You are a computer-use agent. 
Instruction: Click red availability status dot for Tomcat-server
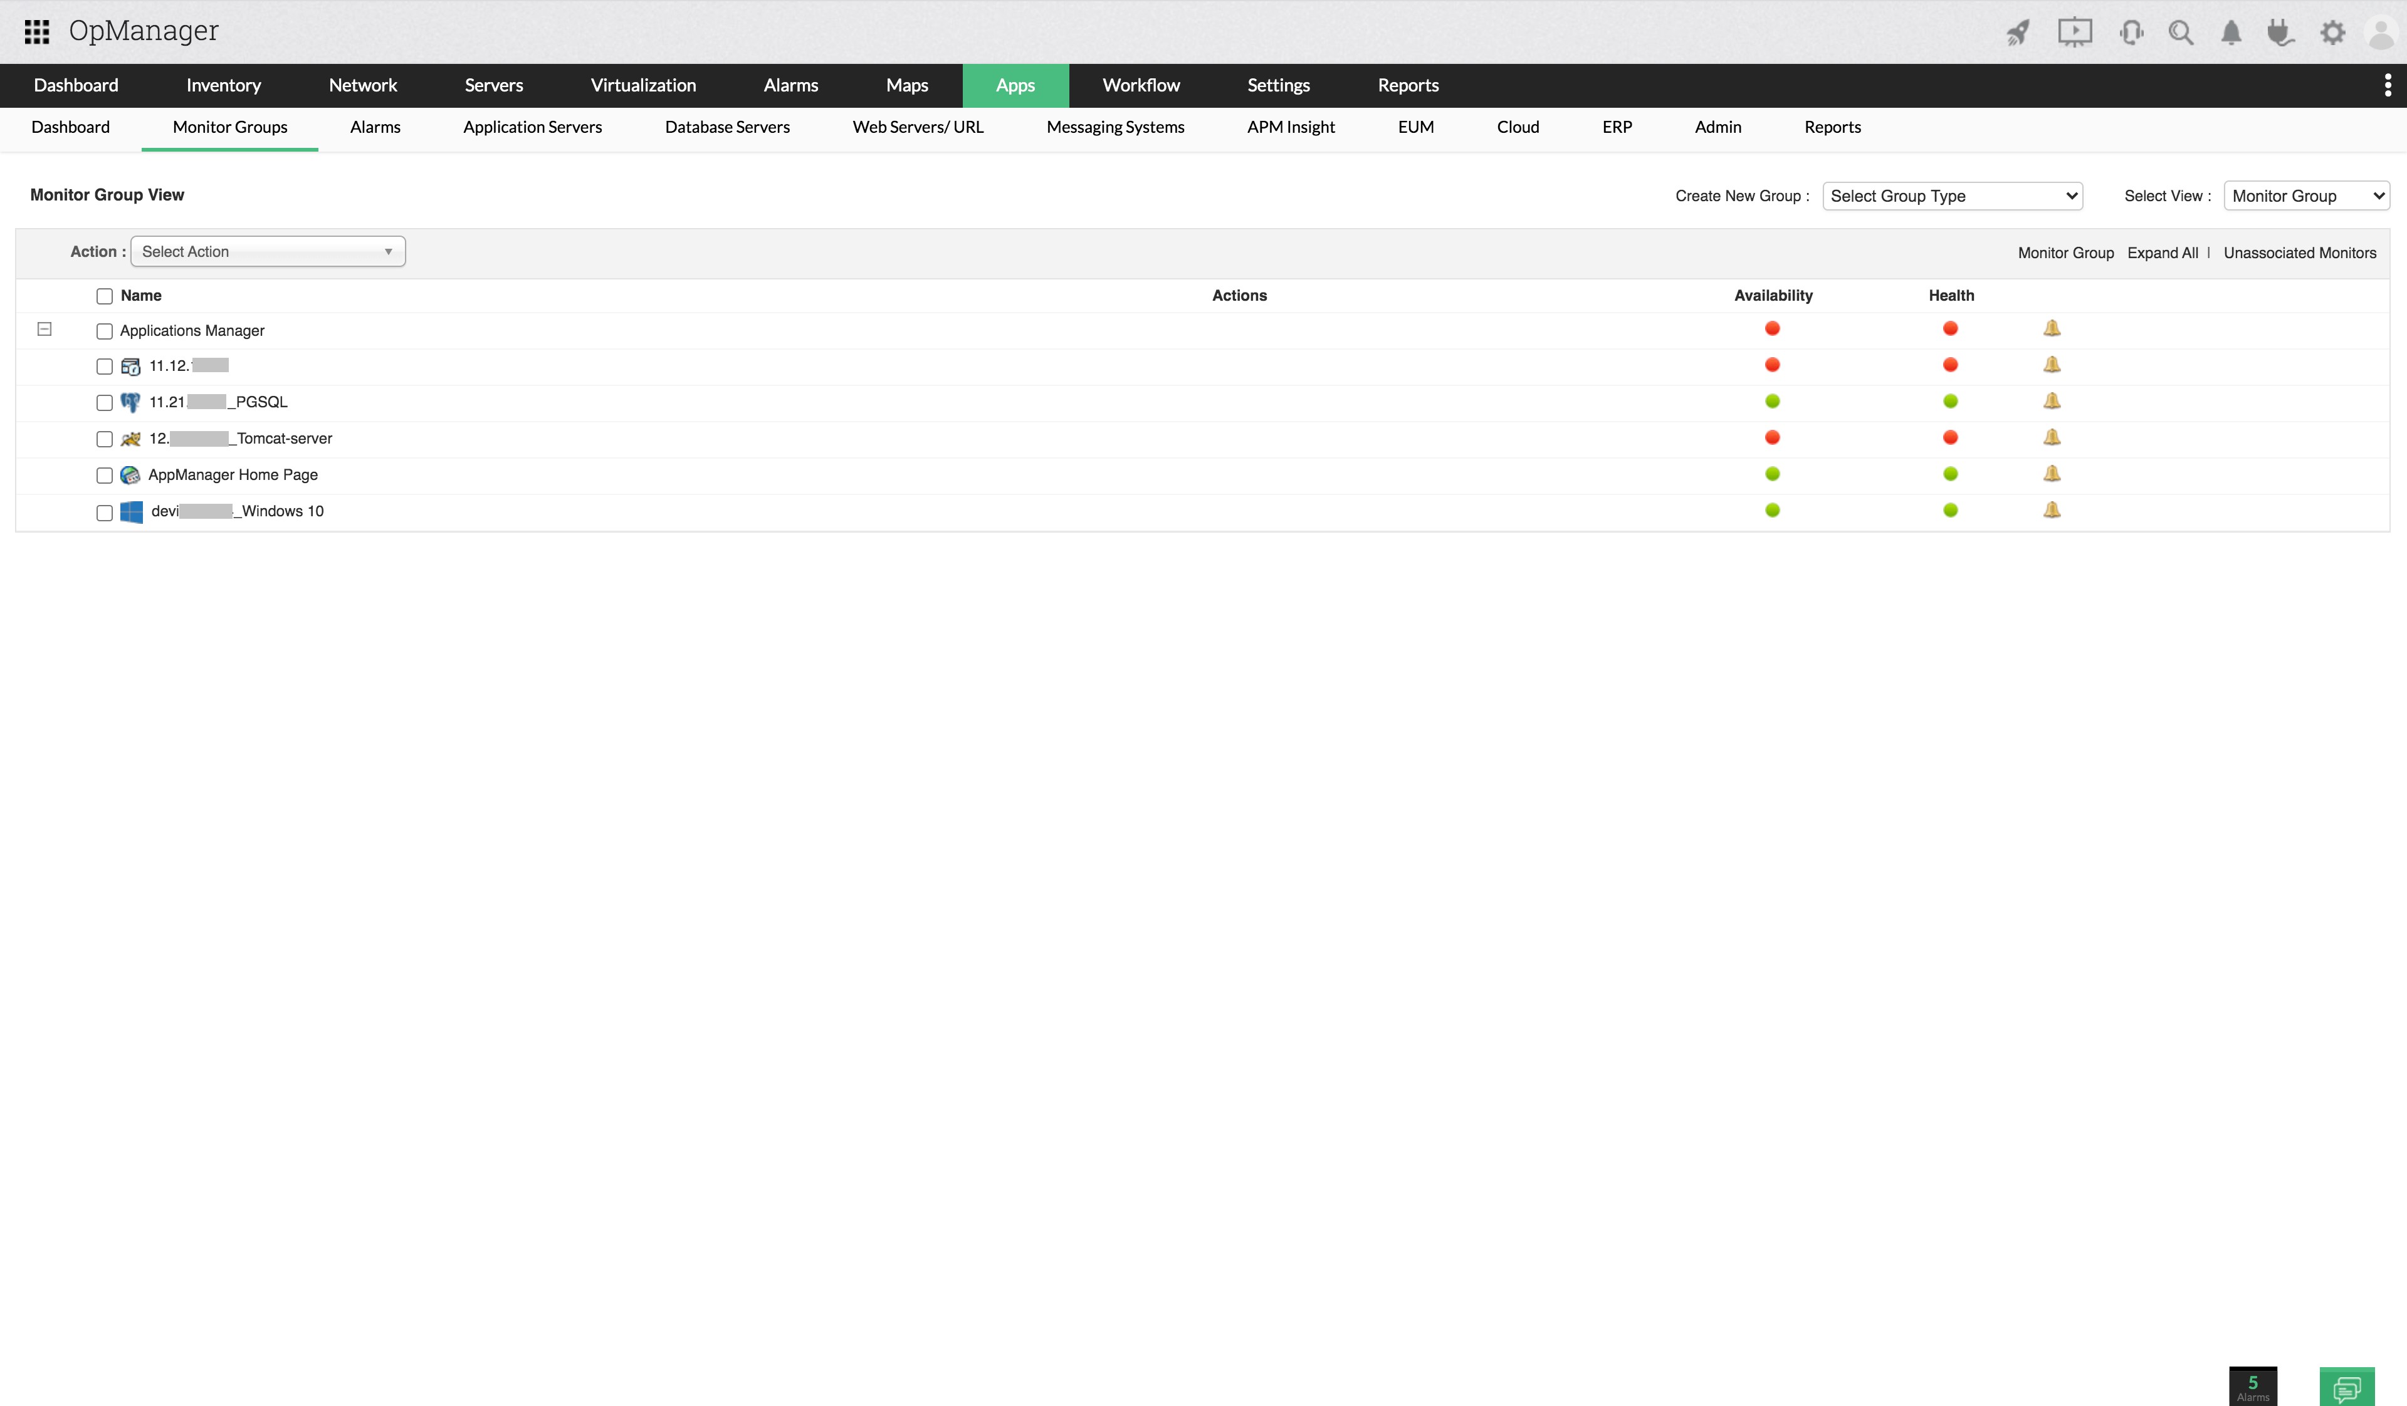point(1773,437)
